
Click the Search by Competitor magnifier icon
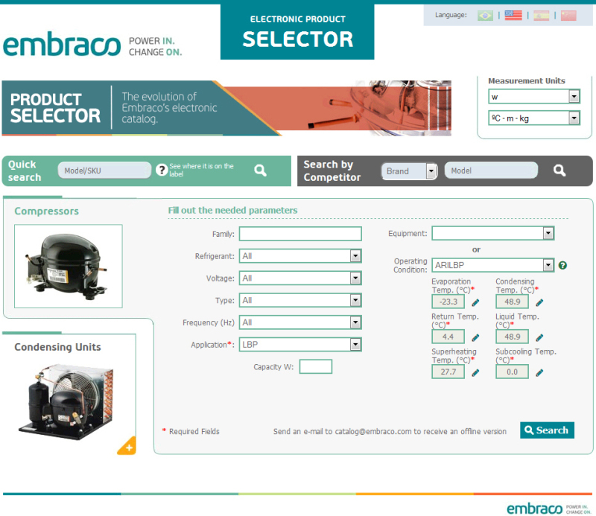point(559,171)
